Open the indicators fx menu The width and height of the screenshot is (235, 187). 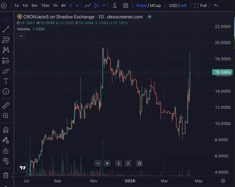115,6
